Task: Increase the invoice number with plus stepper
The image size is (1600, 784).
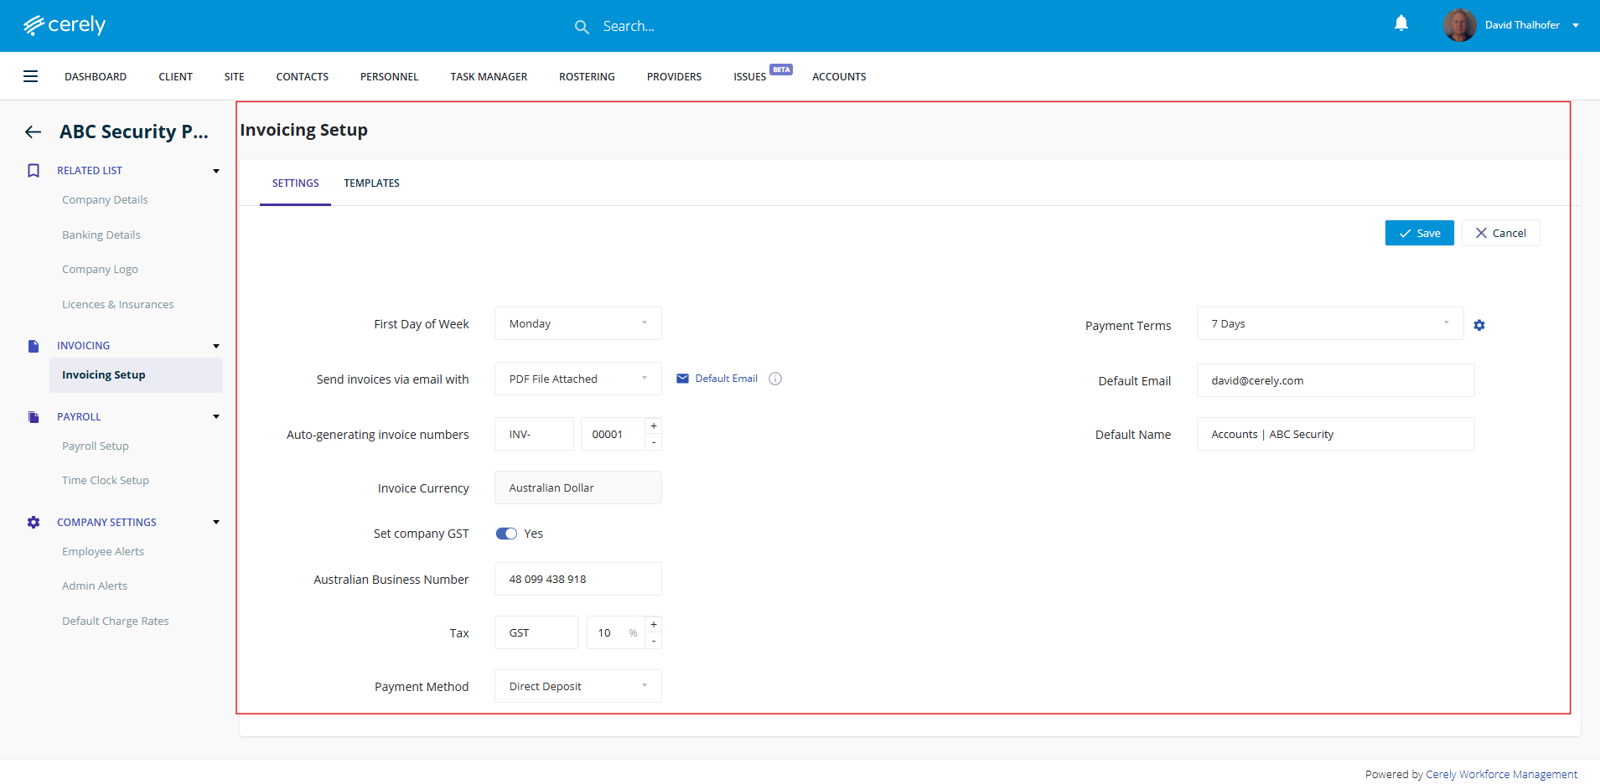Action: click(x=654, y=426)
